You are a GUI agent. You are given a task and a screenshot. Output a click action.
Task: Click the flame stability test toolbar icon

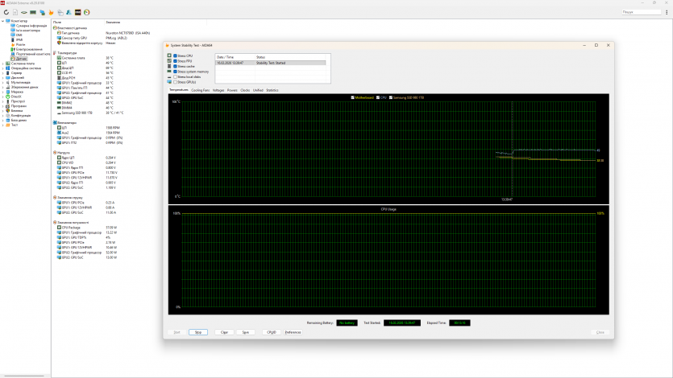(x=52, y=13)
